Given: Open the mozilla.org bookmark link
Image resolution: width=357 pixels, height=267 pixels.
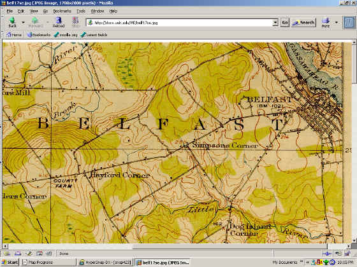Looking at the screenshot, I should 65,35.
